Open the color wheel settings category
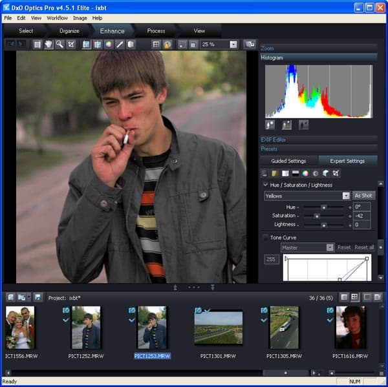Image resolution: width=388 pixels, height=387 pixels. pyautogui.click(x=305, y=173)
